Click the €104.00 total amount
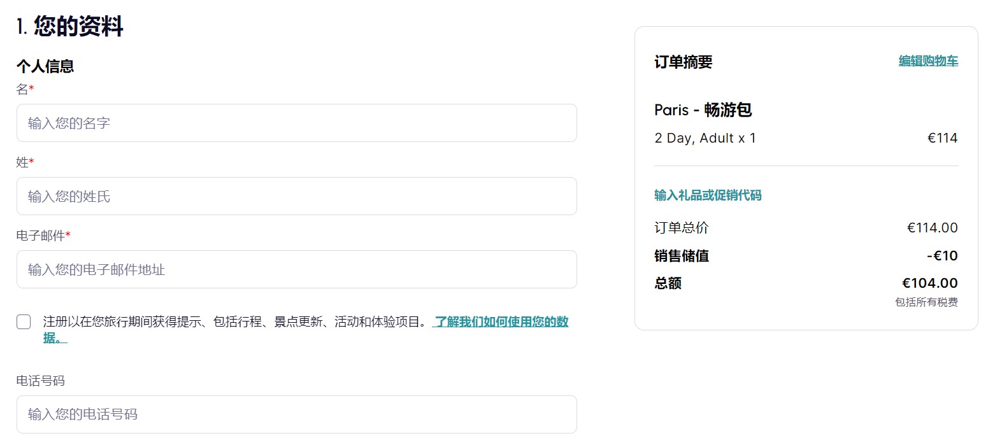 coord(929,283)
